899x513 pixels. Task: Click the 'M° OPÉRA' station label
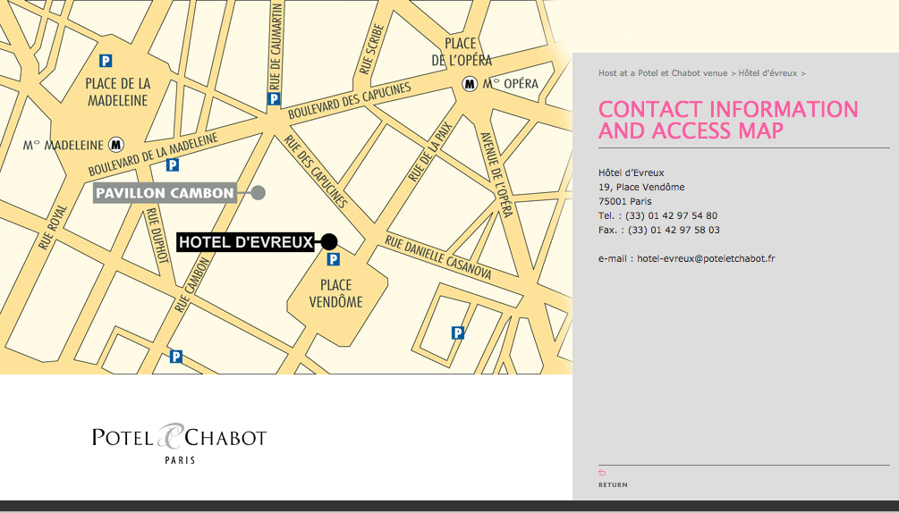coord(510,84)
